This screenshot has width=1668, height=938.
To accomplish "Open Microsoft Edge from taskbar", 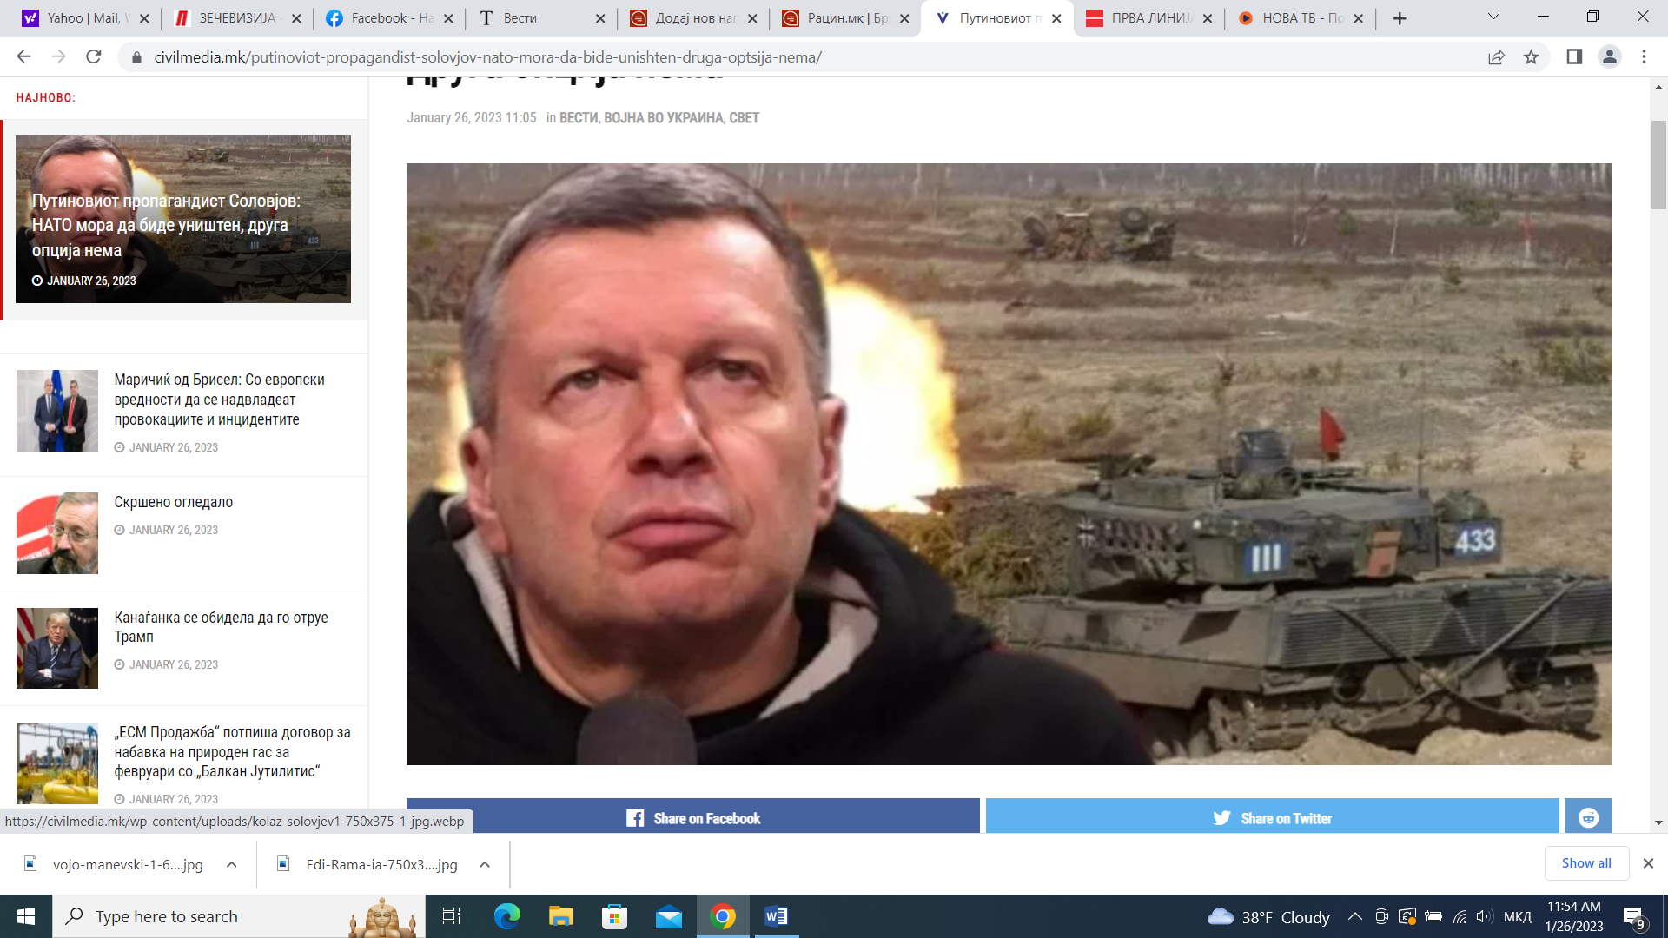I will tap(506, 916).
